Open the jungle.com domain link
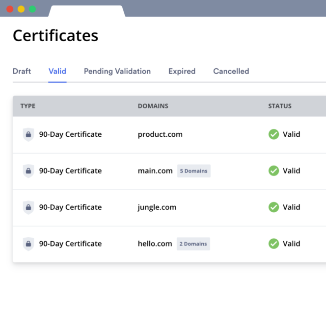Screen dimensions: 326x323 click(x=157, y=207)
